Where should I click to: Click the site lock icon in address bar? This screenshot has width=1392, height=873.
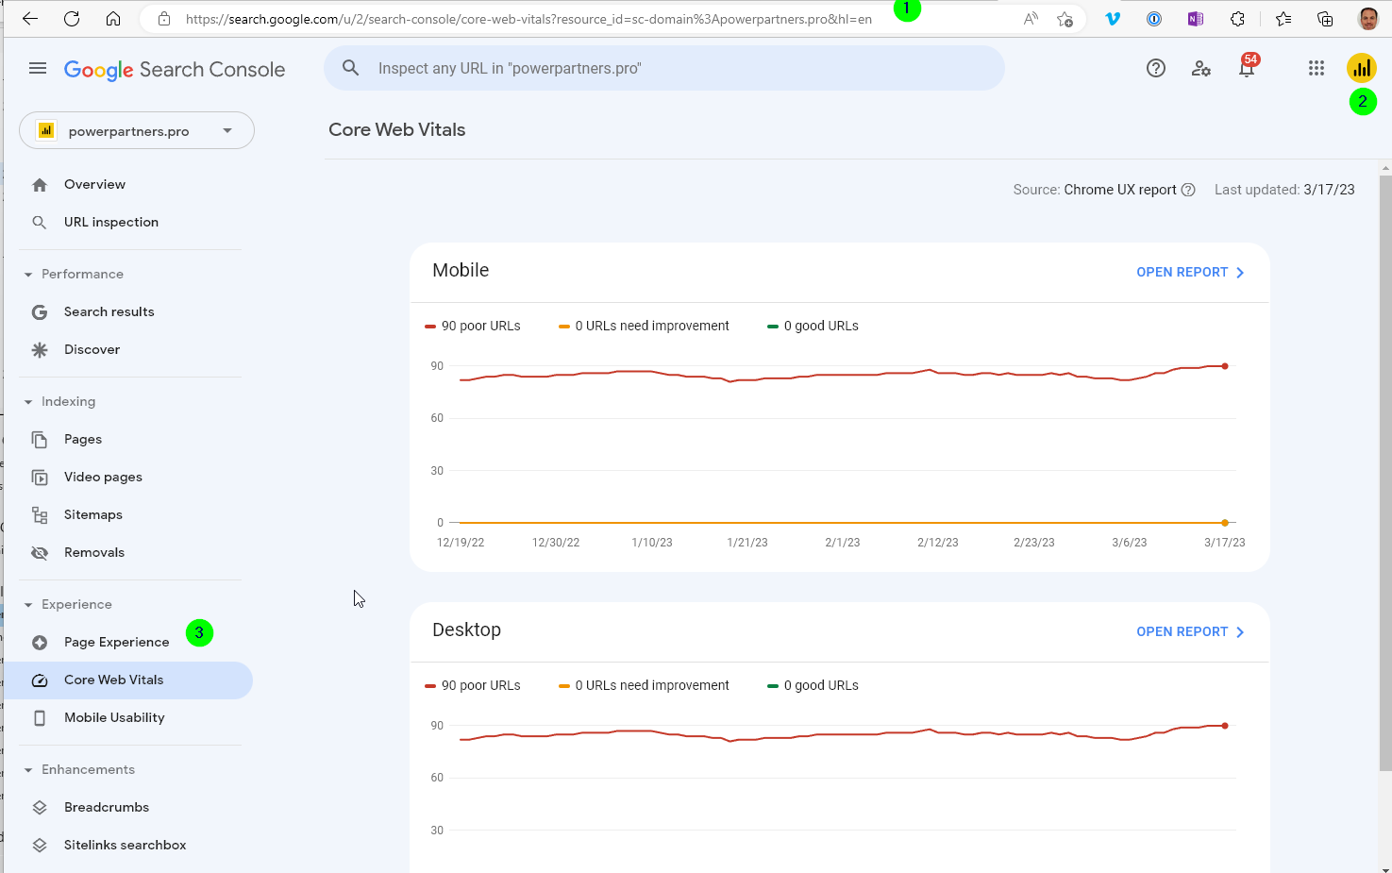[x=164, y=19]
